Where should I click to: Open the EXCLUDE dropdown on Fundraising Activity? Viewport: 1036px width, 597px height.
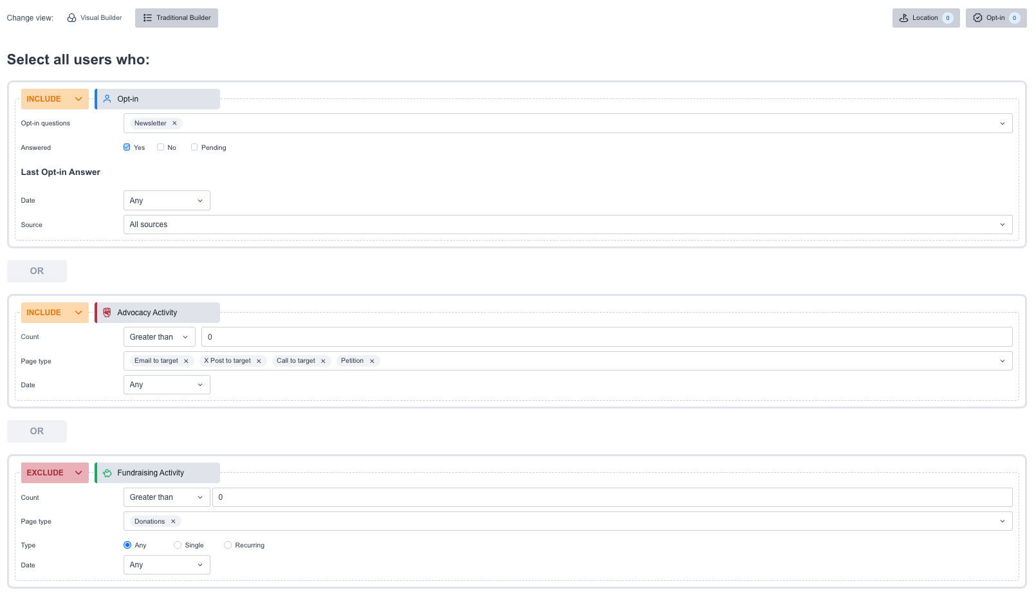pos(55,473)
